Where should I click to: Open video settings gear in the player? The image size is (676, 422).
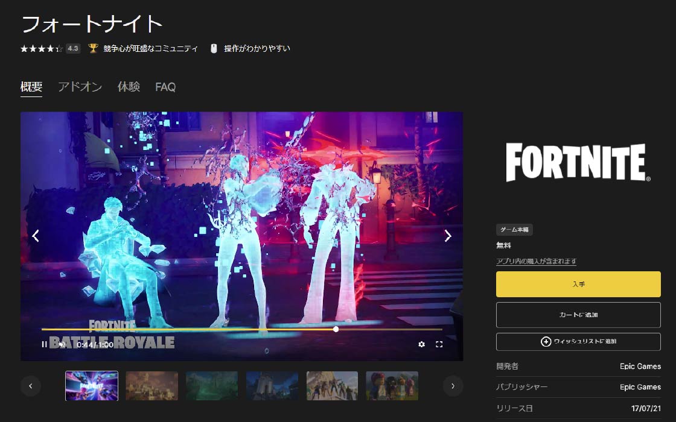(422, 344)
